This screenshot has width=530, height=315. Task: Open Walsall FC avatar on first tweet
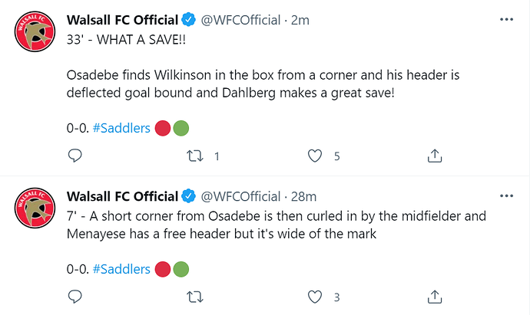pos(35,31)
